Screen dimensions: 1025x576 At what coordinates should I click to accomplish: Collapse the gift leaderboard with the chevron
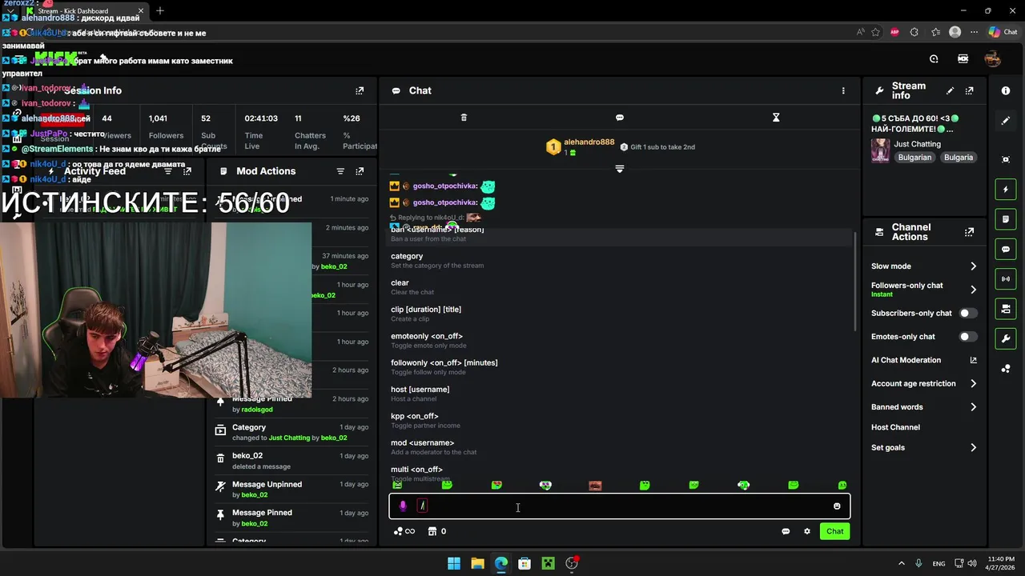point(619,169)
